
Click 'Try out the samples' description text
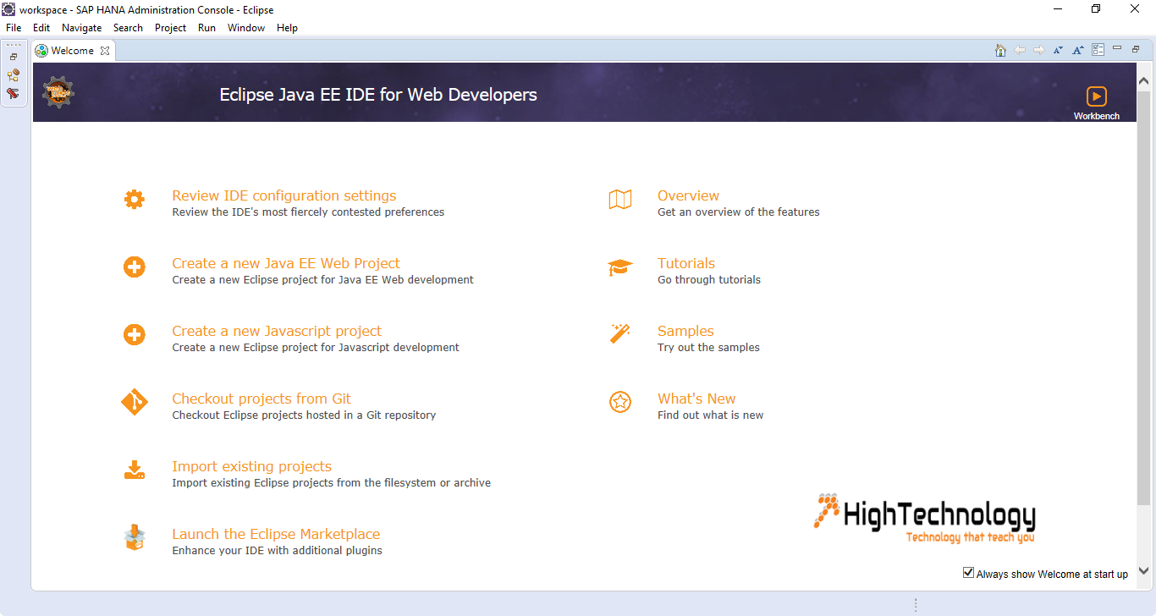[708, 348]
